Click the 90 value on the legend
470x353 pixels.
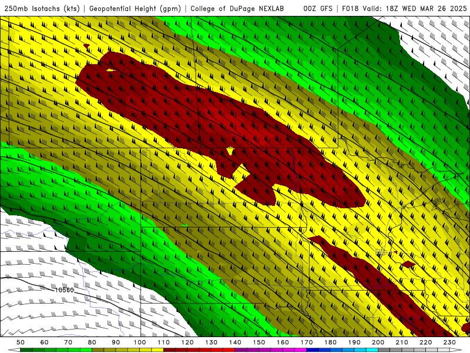point(116,342)
